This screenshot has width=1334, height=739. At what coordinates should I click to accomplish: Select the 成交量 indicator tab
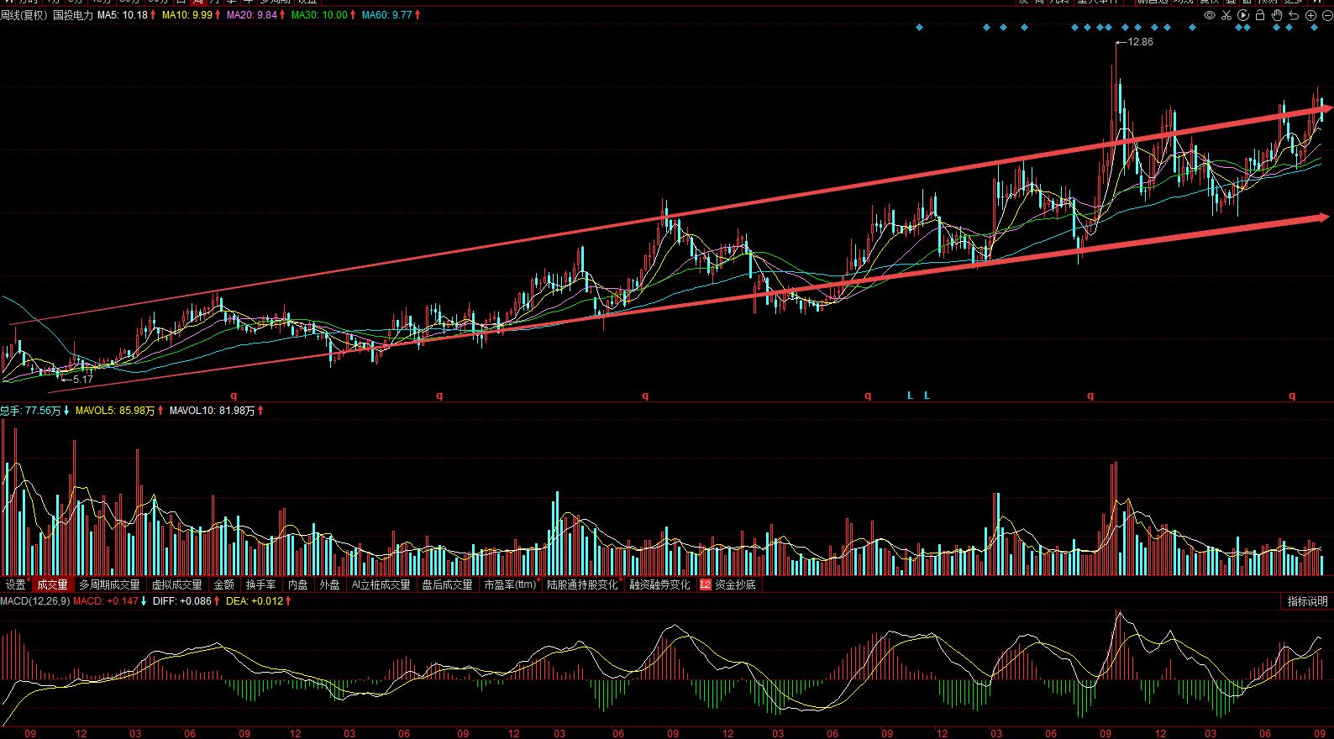click(53, 584)
